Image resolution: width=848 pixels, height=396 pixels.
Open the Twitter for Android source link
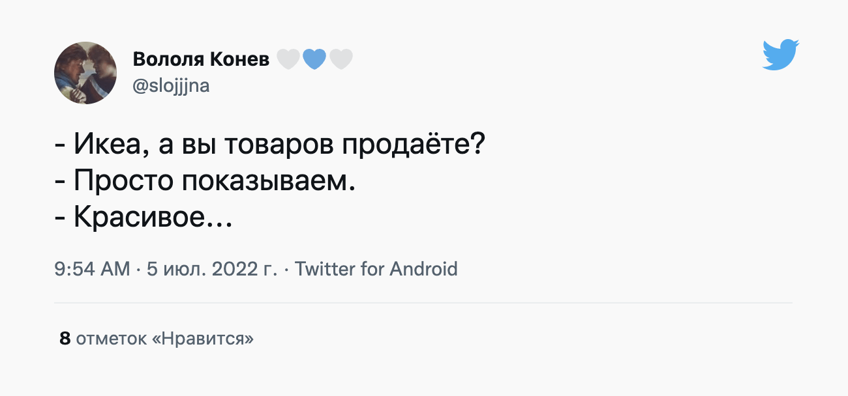tap(376, 269)
